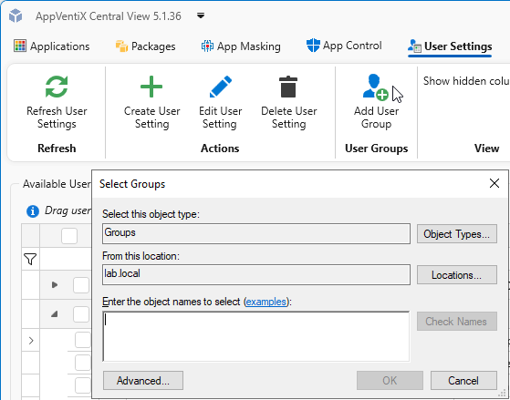Image resolution: width=510 pixels, height=400 pixels.
Task: Collapse the expanded group row with the diagonal triangle
Action: (x=55, y=313)
